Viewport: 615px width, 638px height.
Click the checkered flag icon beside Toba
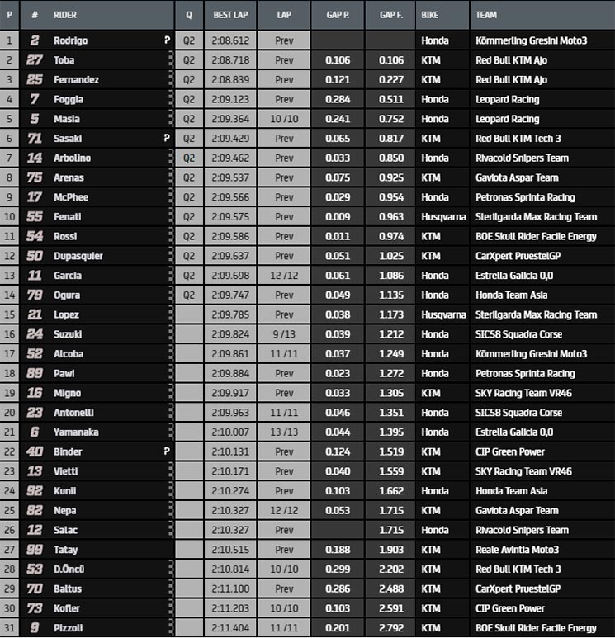coord(171,60)
